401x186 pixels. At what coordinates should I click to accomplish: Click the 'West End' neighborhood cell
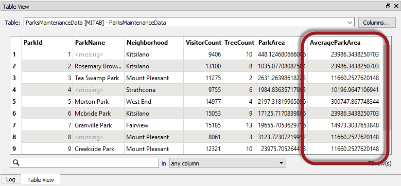click(154, 102)
